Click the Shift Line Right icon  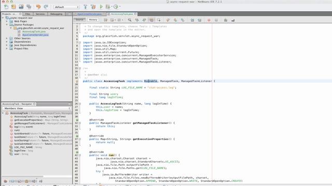click(199, 20)
